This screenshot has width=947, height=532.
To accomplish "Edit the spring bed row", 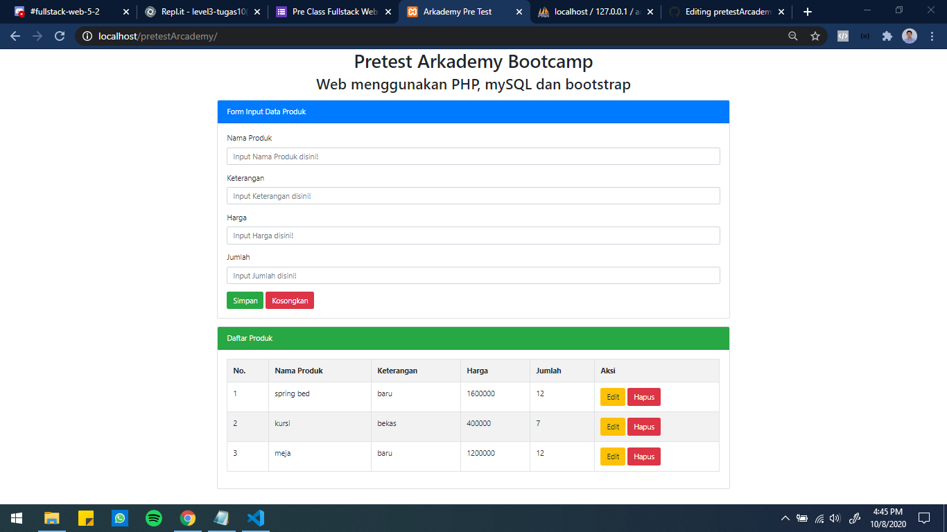I will coord(613,397).
